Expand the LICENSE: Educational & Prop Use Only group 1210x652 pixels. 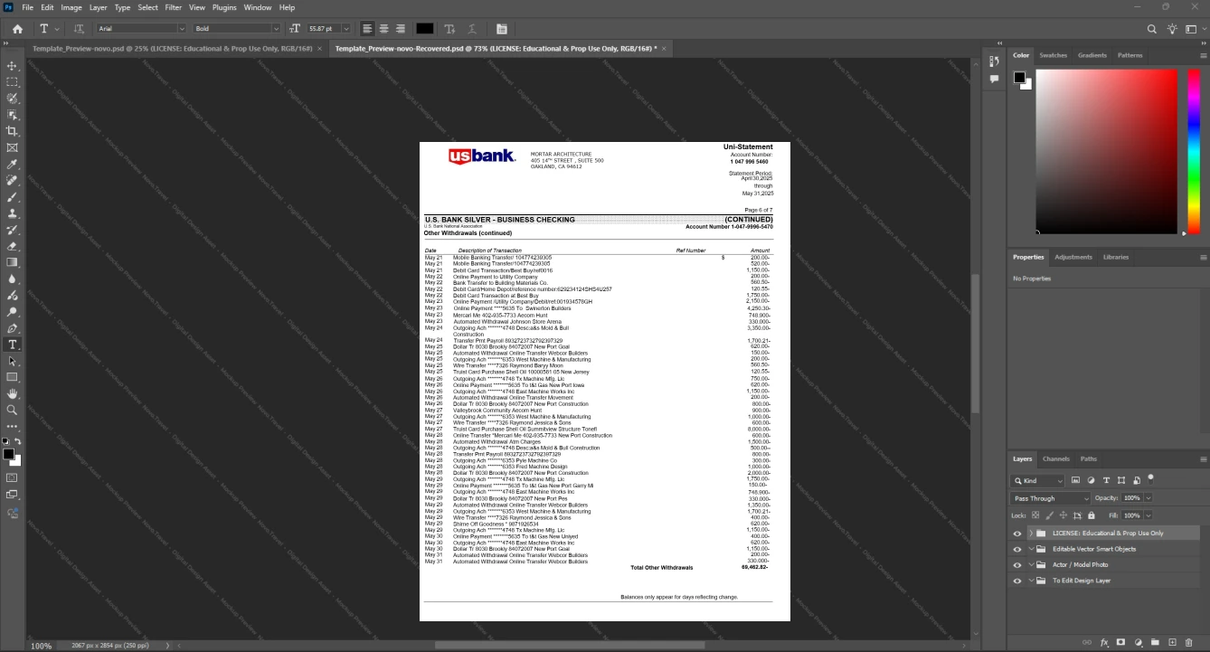1031,534
